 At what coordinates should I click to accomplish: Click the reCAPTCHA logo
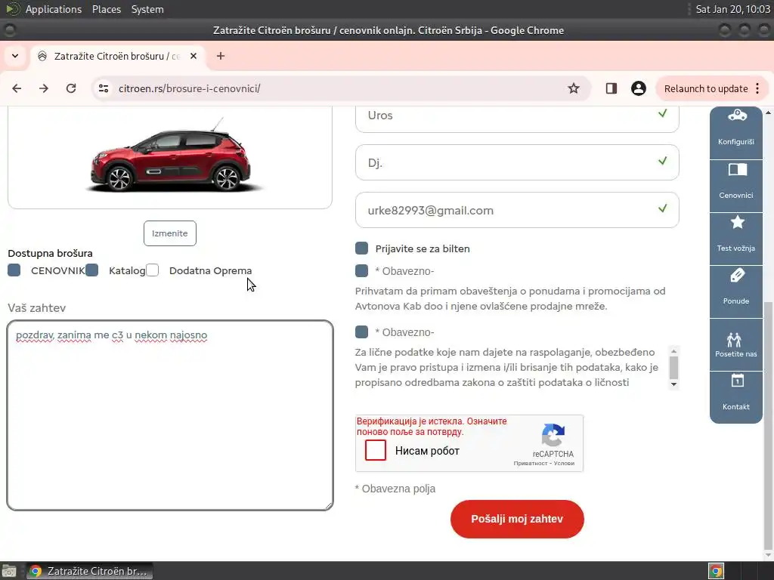pyautogui.click(x=553, y=435)
